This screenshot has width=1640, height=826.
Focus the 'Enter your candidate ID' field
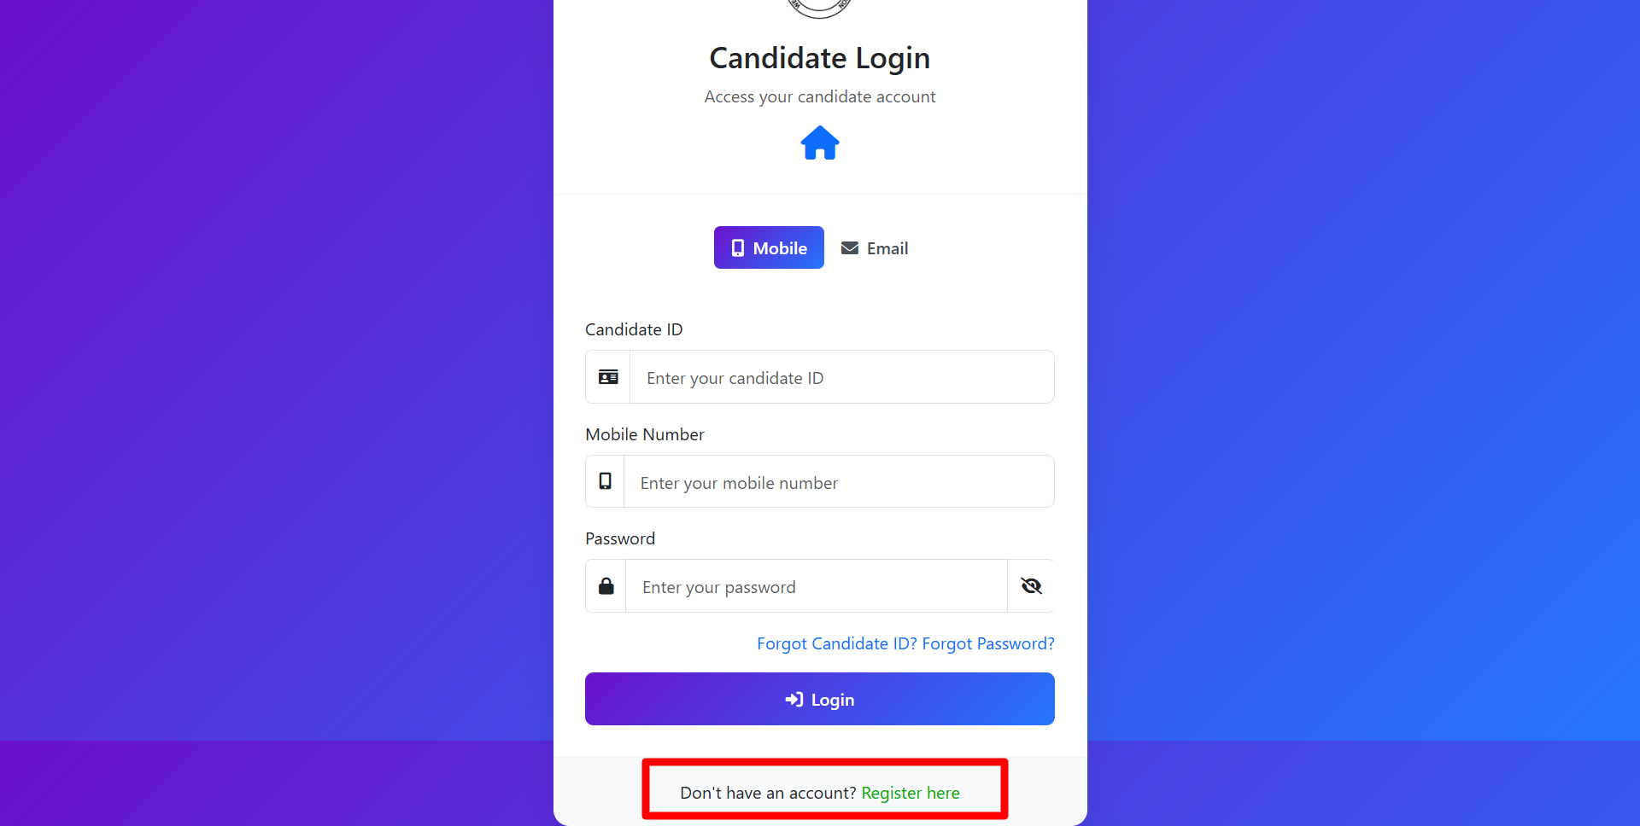pos(841,377)
